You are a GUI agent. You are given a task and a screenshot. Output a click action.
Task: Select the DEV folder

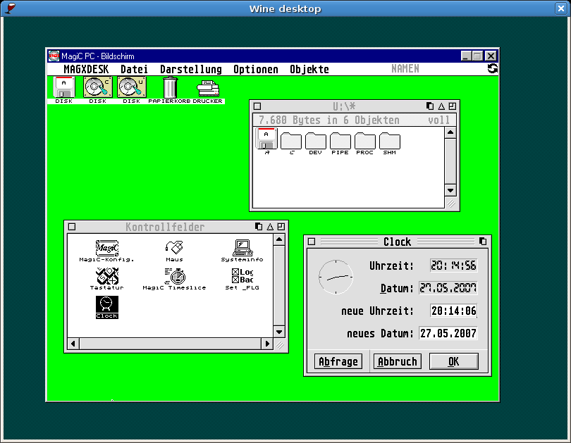[316, 144]
